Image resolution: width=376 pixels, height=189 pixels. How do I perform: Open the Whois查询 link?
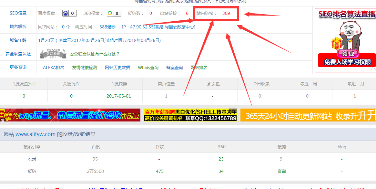[148, 68]
